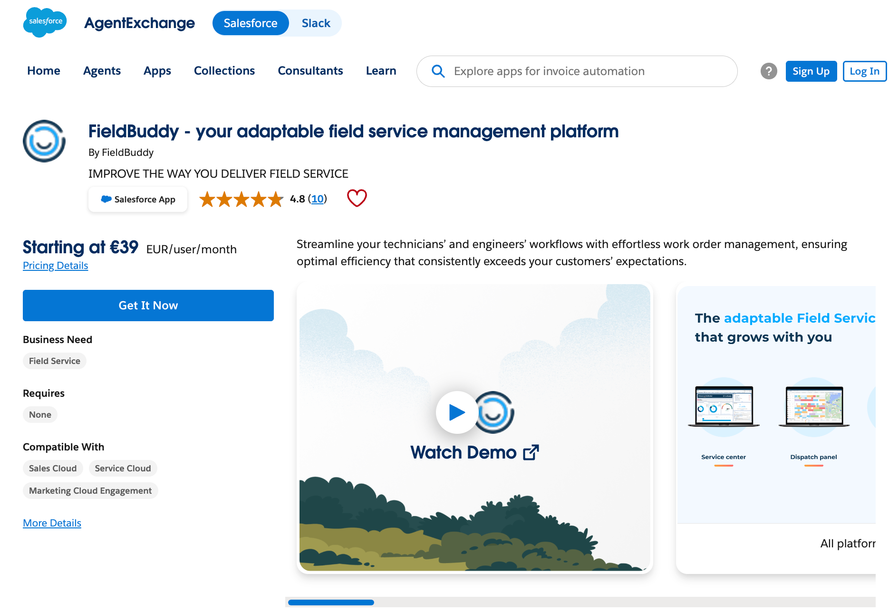Click the Compatible With heading

pos(63,447)
